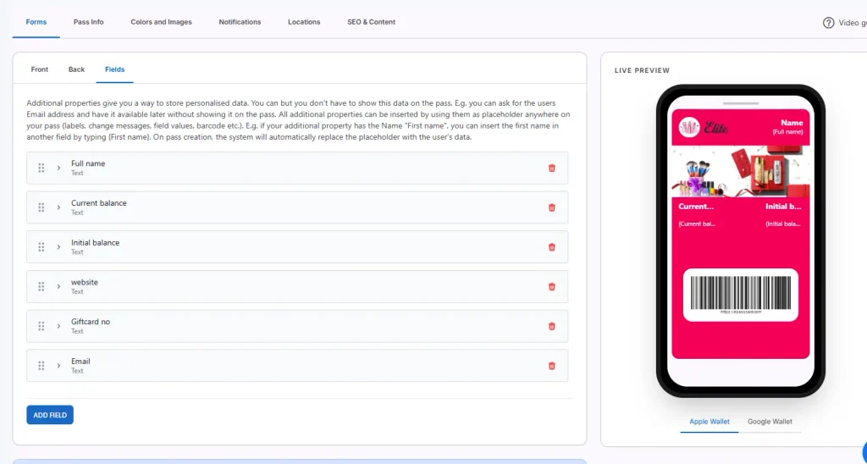The width and height of the screenshot is (867, 464).
Task: Delete the website field
Action: [x=551, y=286]
